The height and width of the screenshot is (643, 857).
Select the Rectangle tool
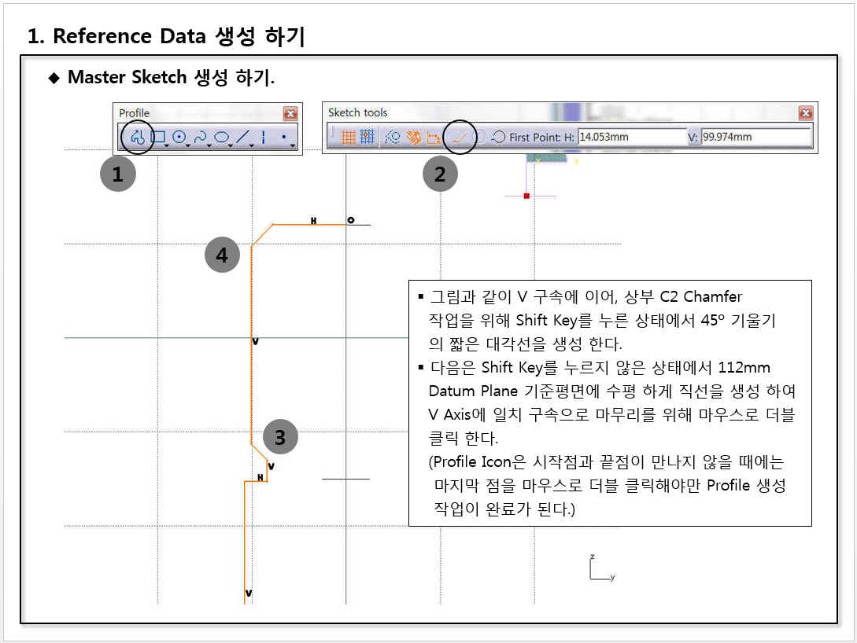pyautogui.click(x=158, y=137)
